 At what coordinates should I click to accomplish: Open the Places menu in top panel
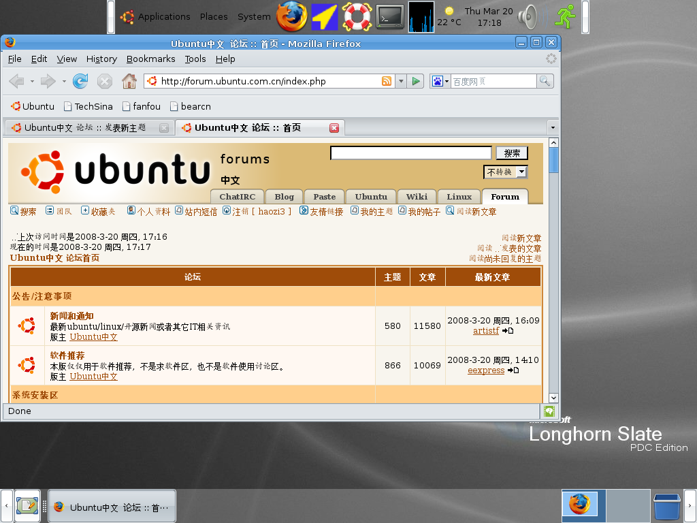point(213,17)
